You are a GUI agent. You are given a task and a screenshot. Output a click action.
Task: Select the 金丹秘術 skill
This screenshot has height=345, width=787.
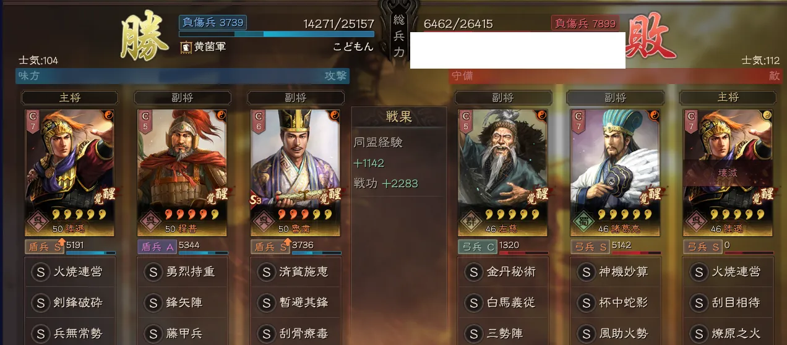coord(503,272)
